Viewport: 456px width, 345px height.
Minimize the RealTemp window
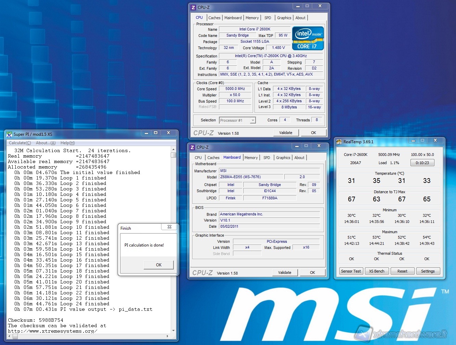click(x=413, y=141)
